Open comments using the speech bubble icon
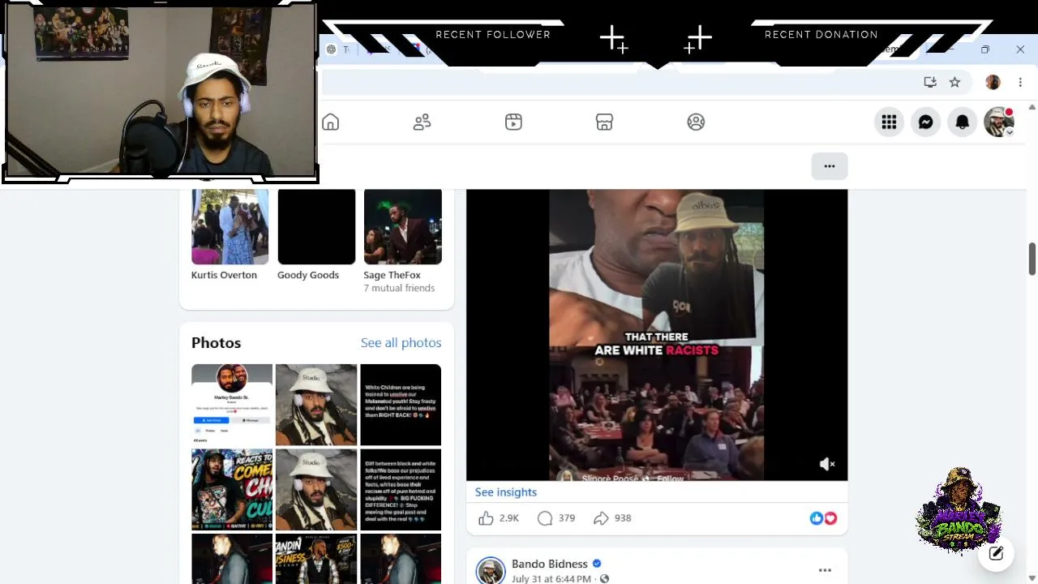The width and height of the screenshot is (1038, 584). 545,518
